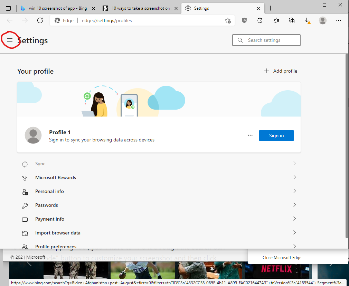Open a new tab with plus
Screen dimensions: 349x286
tap(270, 8)
